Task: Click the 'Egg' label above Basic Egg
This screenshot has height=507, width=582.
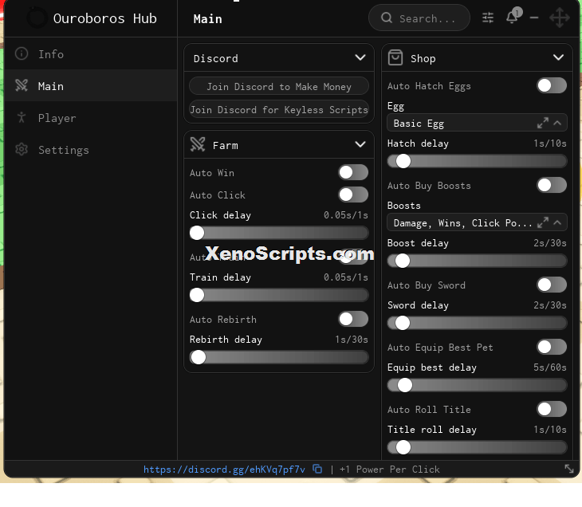Action: tap(395, 106)
